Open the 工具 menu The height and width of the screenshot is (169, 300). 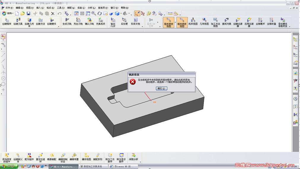pos(61,8)
